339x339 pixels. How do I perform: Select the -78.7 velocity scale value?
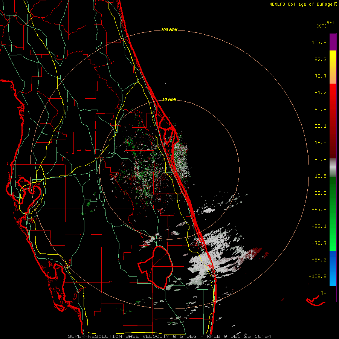coord(319,243)
